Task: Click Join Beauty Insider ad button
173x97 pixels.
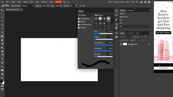Action: pyautogui.click(x=163, y=33)
